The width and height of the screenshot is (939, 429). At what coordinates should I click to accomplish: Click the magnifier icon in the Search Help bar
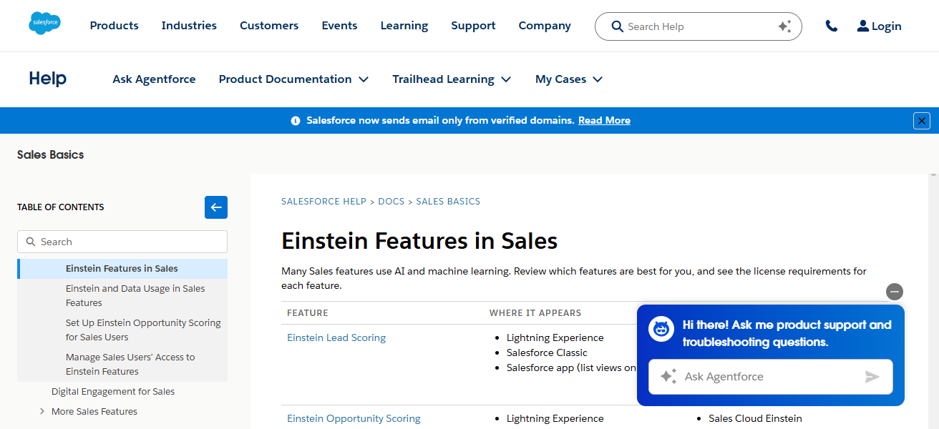point(617,26)
